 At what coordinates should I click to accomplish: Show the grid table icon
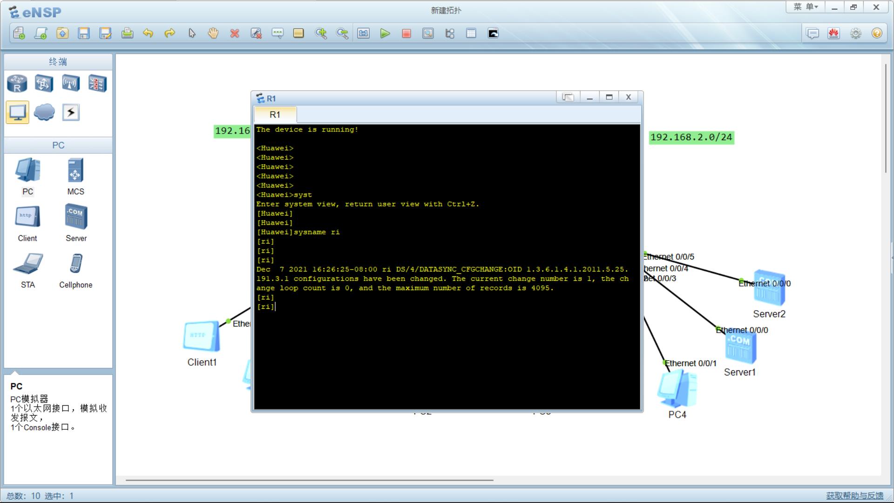coord(471,33)
